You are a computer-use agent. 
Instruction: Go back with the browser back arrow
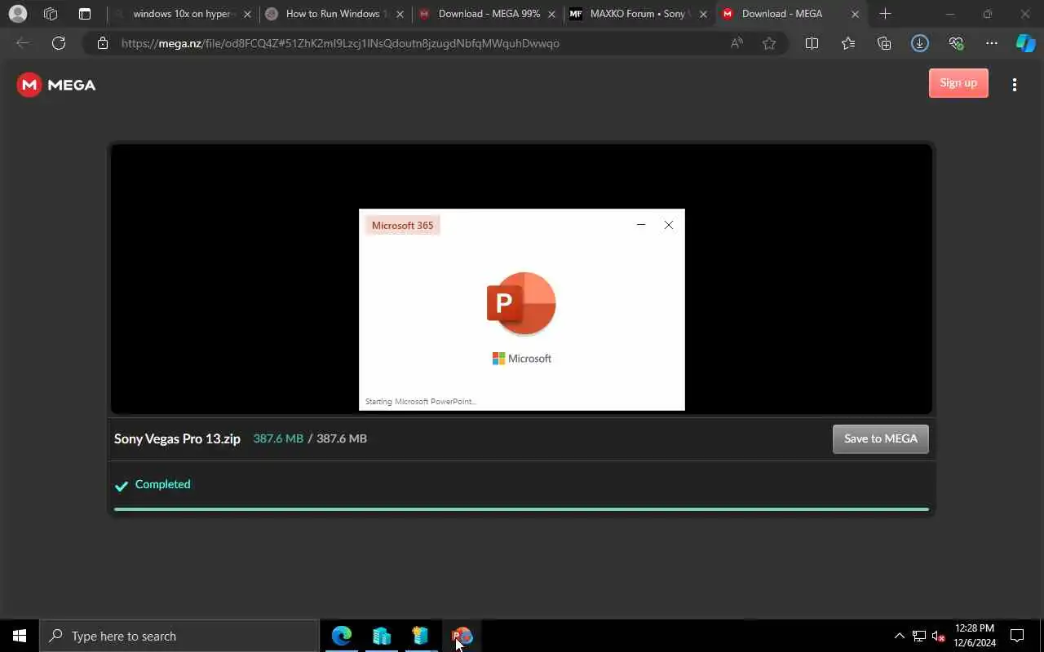point(23,43)
